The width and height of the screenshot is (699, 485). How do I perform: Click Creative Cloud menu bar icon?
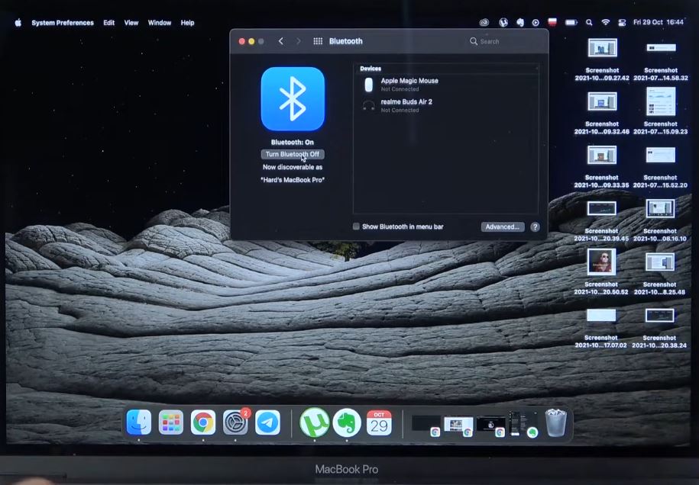pos(484,22)
